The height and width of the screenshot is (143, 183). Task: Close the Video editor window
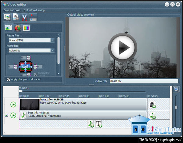coord(178,5)
